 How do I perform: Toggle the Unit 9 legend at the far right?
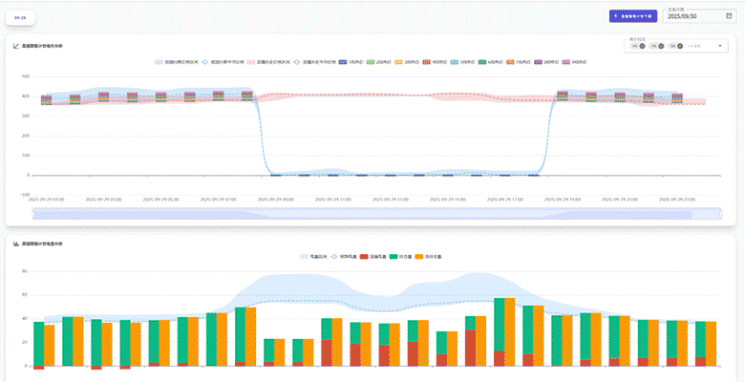click(573, 61)
